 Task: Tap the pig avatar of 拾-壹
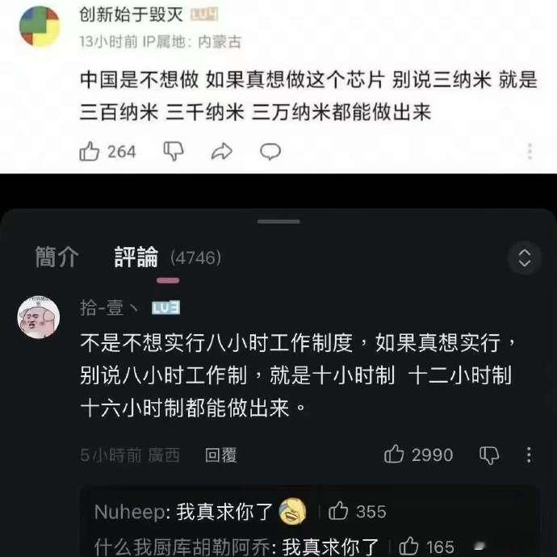coord(39,316)
